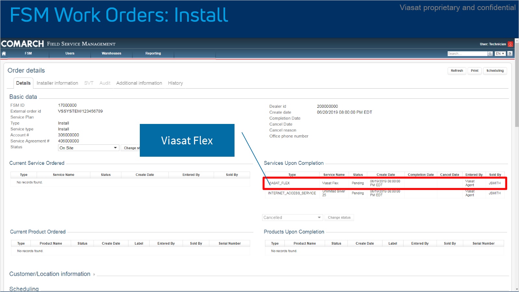The width and height of the screenshot is (519, 292).
Task: Switch to Additional information tab
Action: point(139,83)
